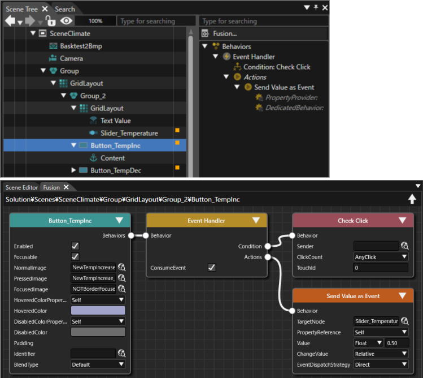Browse for Check Click Sender node
423x378 pixels.
click(x=405, y=246)
